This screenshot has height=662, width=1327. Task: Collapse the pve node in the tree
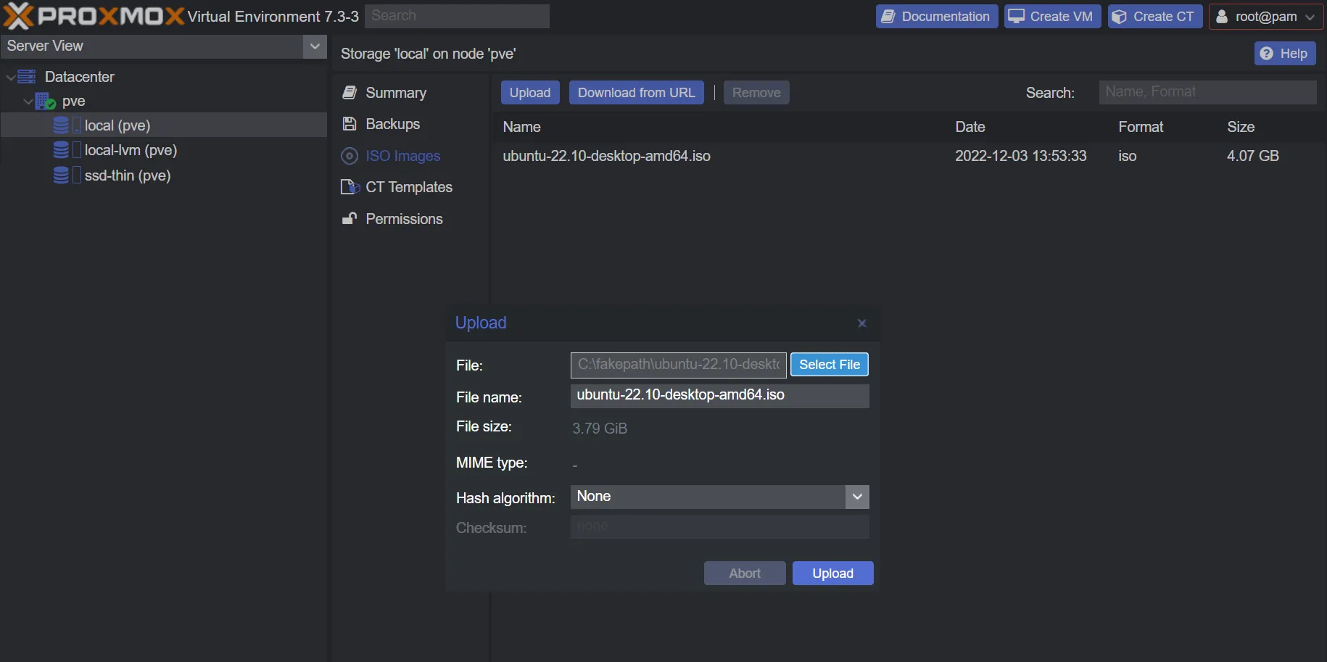coord(28,101)
